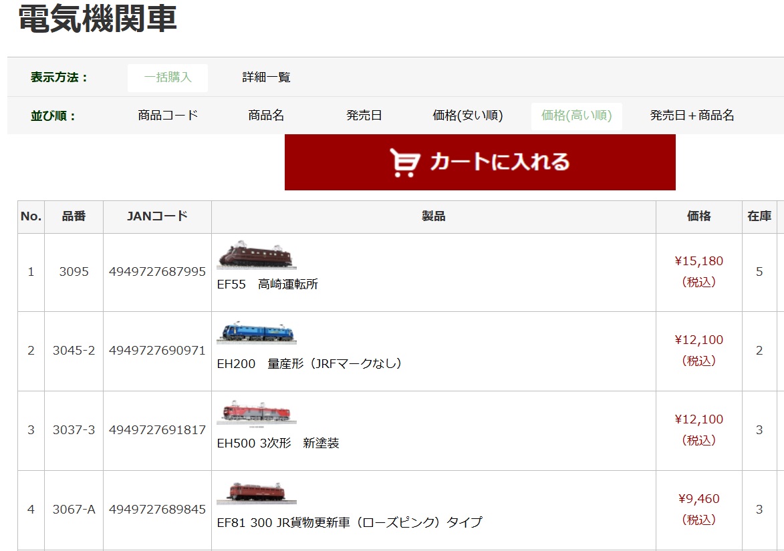The width and height of the screenshot is (784, 551).
Task: Click the JANコード column header
Action: [158, 216]
